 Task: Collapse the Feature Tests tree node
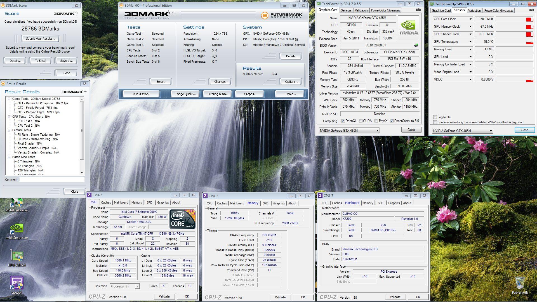[9, 130]
